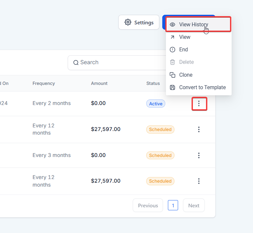
Task: Open actions menu for first $27,597.00 row
Action: 199,129
